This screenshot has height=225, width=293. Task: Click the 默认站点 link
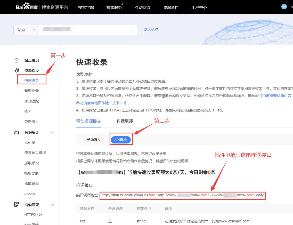(x=151, y=29)
